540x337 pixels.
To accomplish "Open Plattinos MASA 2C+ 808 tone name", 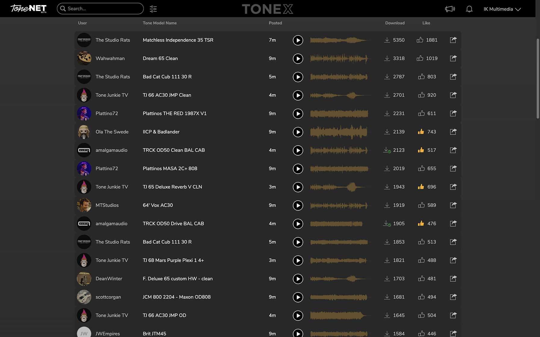I will (x=170, y=168).
